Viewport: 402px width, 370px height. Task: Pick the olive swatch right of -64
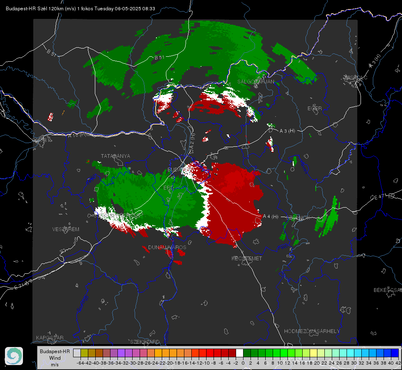[x=84, y=353]
